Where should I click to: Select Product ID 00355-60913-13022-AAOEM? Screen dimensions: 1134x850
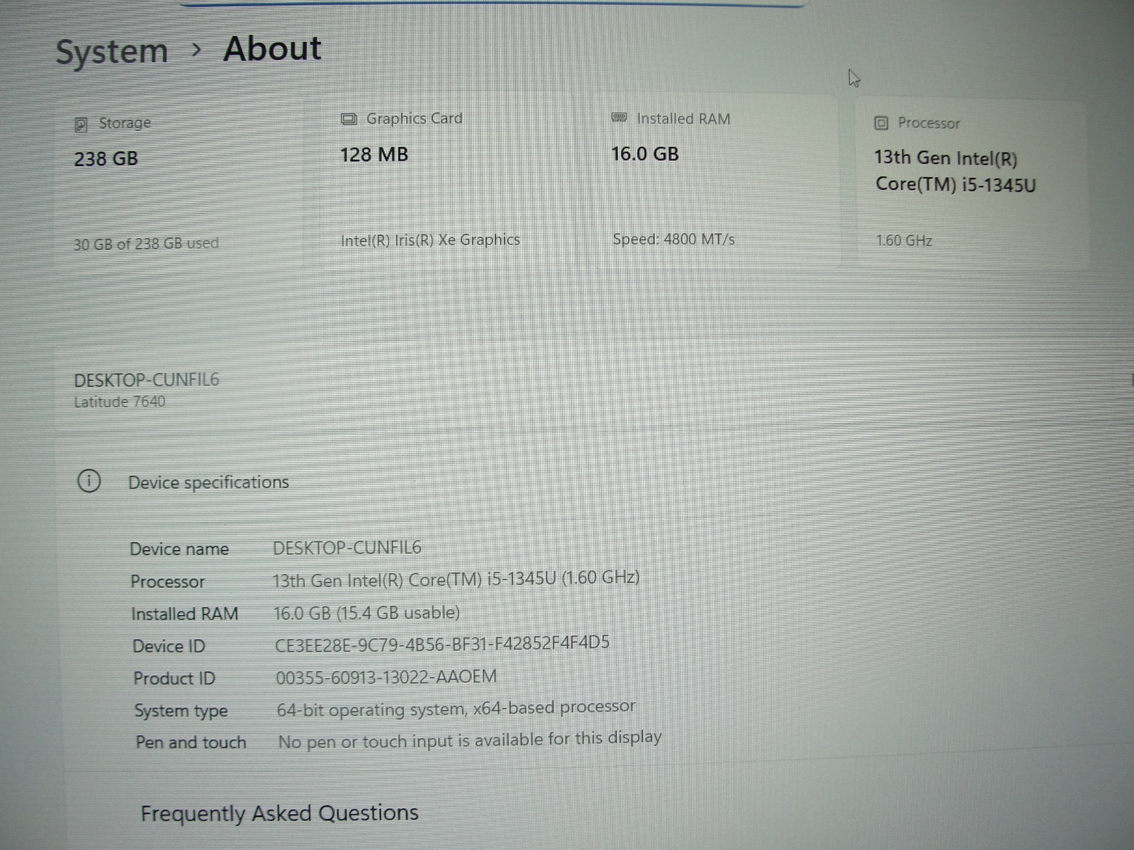click(386, 677)
